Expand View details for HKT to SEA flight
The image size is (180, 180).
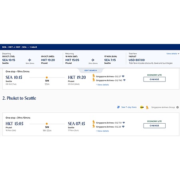(x=102, y=131)
